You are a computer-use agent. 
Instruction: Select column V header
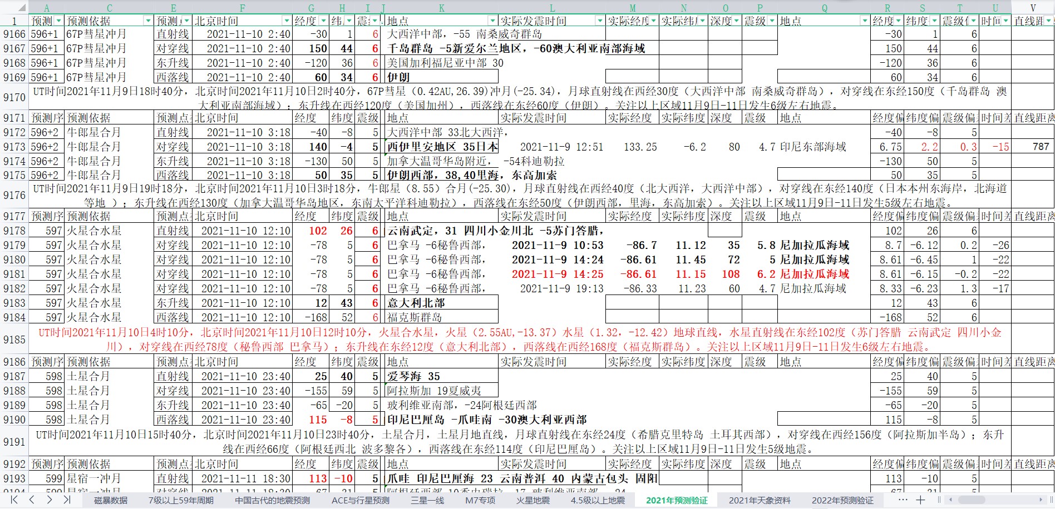tap(1033, 8)
